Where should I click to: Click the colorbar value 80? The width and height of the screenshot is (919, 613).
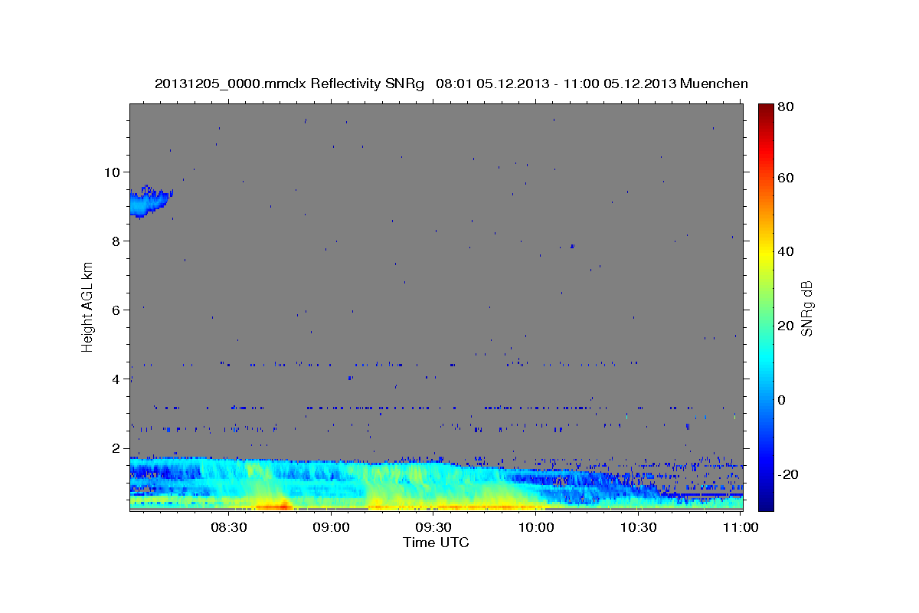(x=785, y=107)
